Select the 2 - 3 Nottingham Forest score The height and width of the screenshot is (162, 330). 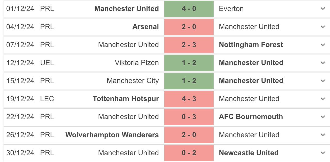click(189, 45)
